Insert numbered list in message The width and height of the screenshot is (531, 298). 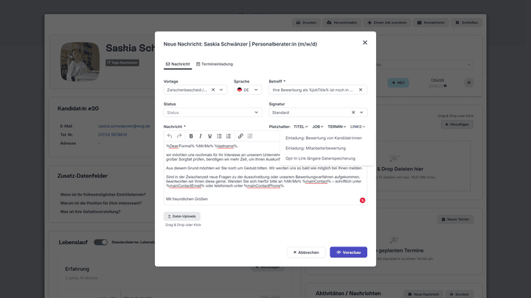click(229, 136)
